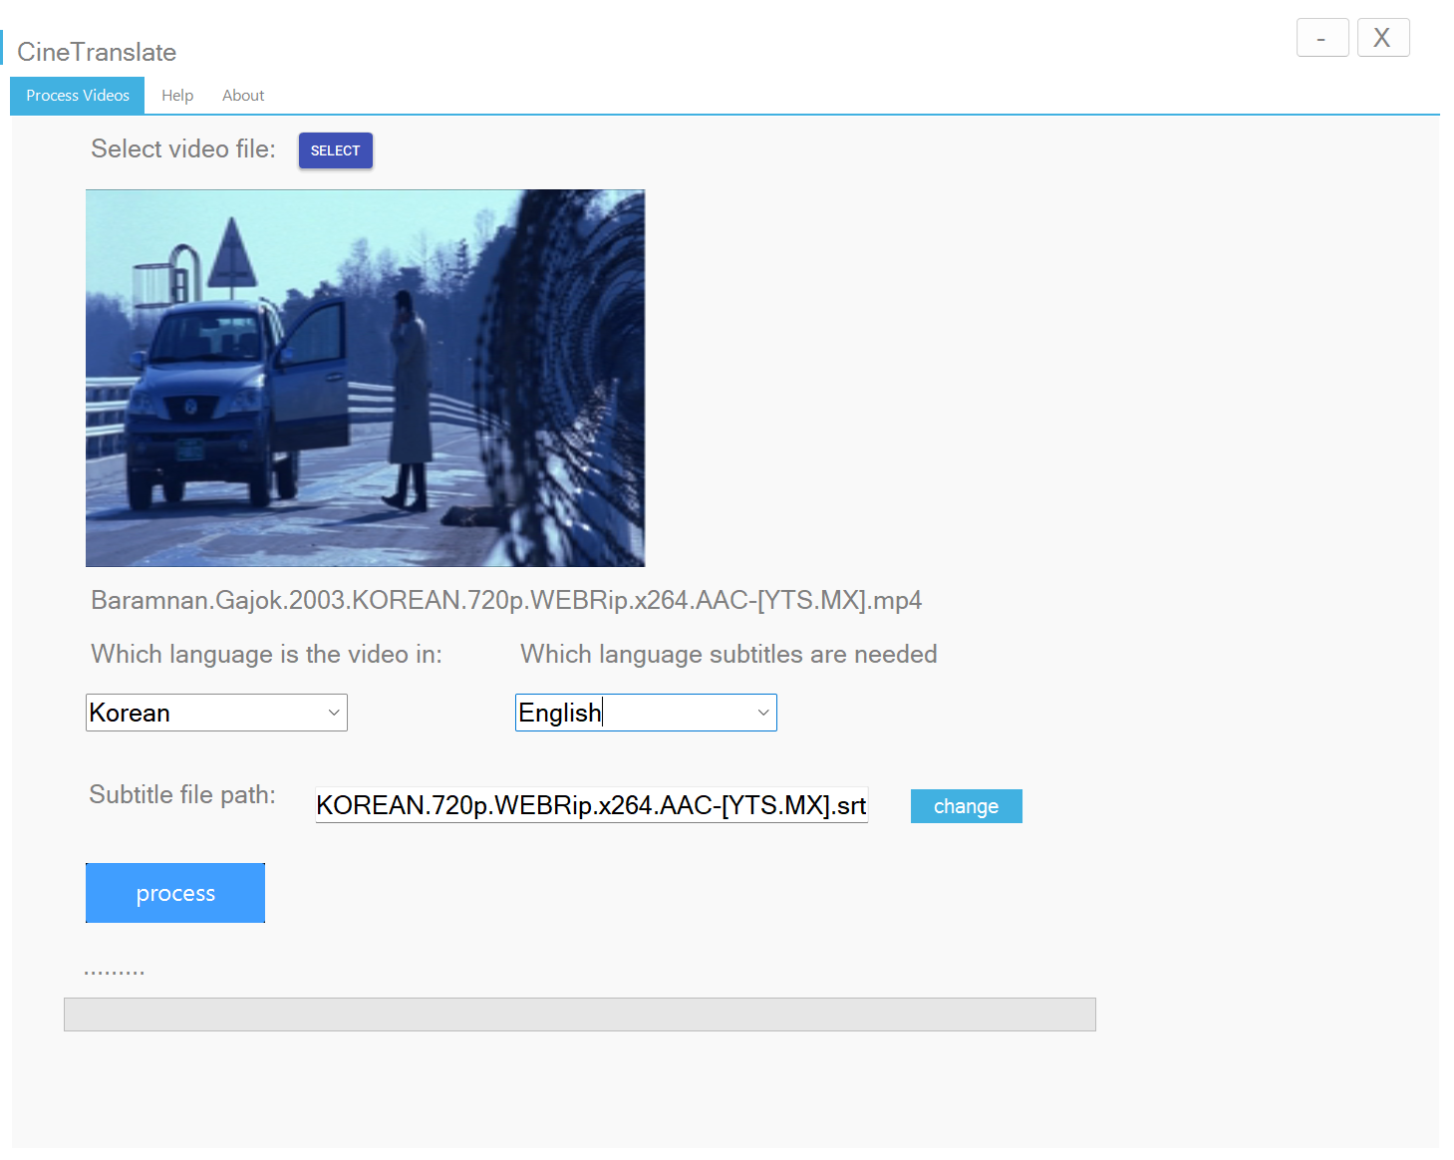Click the Baramnan.Gajok video filename text
The width and height of the screenshot is (1454, 1160).
point(505,600)
